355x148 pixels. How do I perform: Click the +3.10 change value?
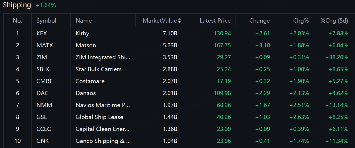pos(263,45)
